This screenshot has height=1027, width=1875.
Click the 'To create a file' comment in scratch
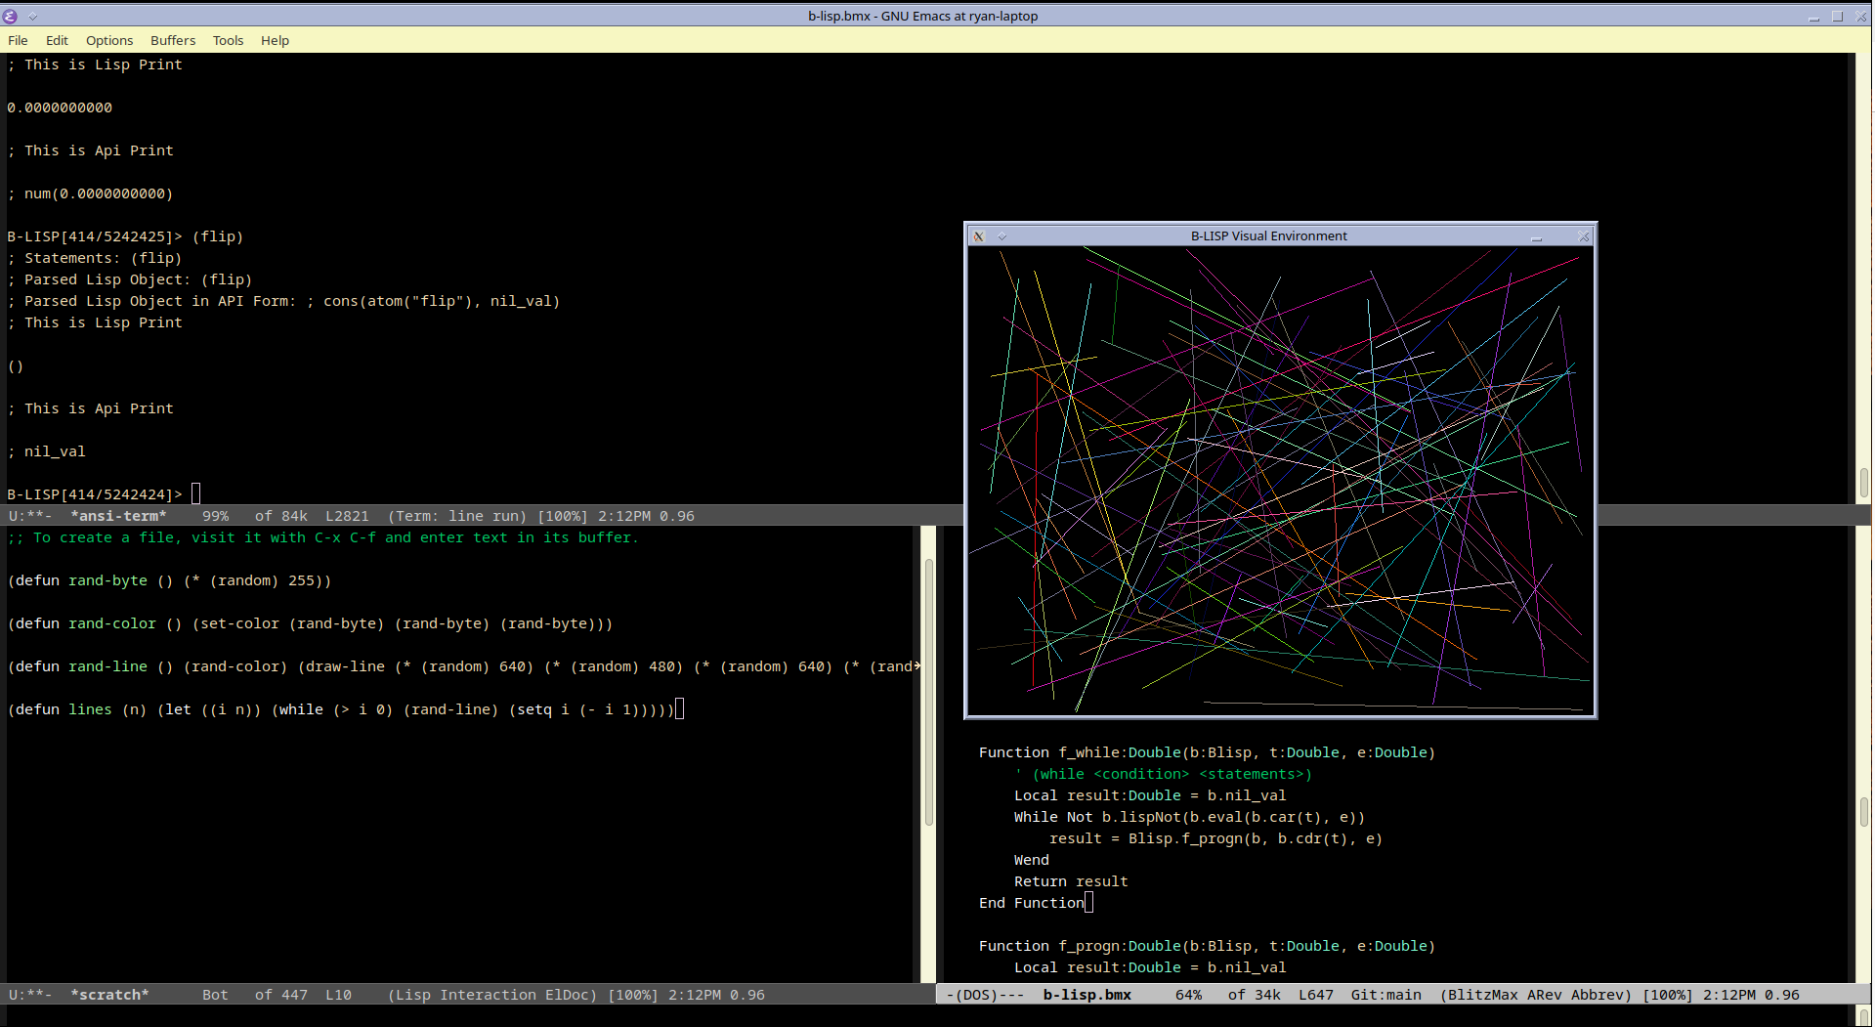pos(323,537)
